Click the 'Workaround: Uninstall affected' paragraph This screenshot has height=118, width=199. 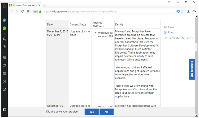point(137,73)
